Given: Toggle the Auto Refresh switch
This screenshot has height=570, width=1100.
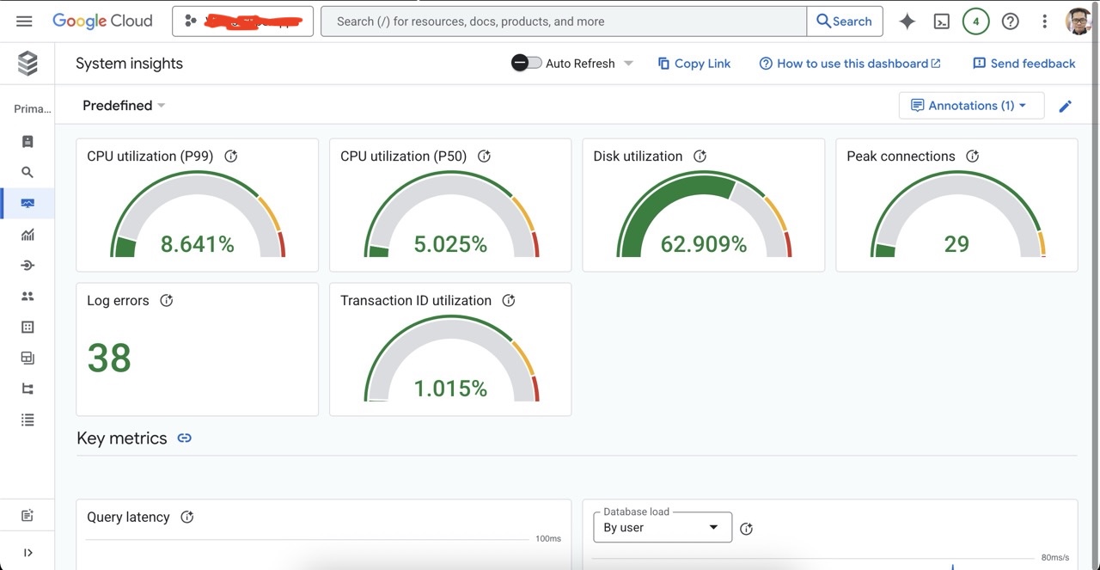Looking at the screenshot, I should [526, 63].
